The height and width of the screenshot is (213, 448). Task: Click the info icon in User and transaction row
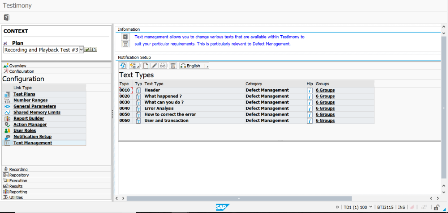click(310, 121)
